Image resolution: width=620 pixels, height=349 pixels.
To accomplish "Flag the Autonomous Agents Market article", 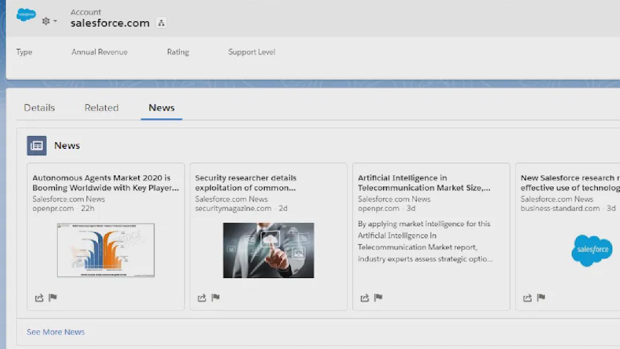I will (x=53, y=298).
